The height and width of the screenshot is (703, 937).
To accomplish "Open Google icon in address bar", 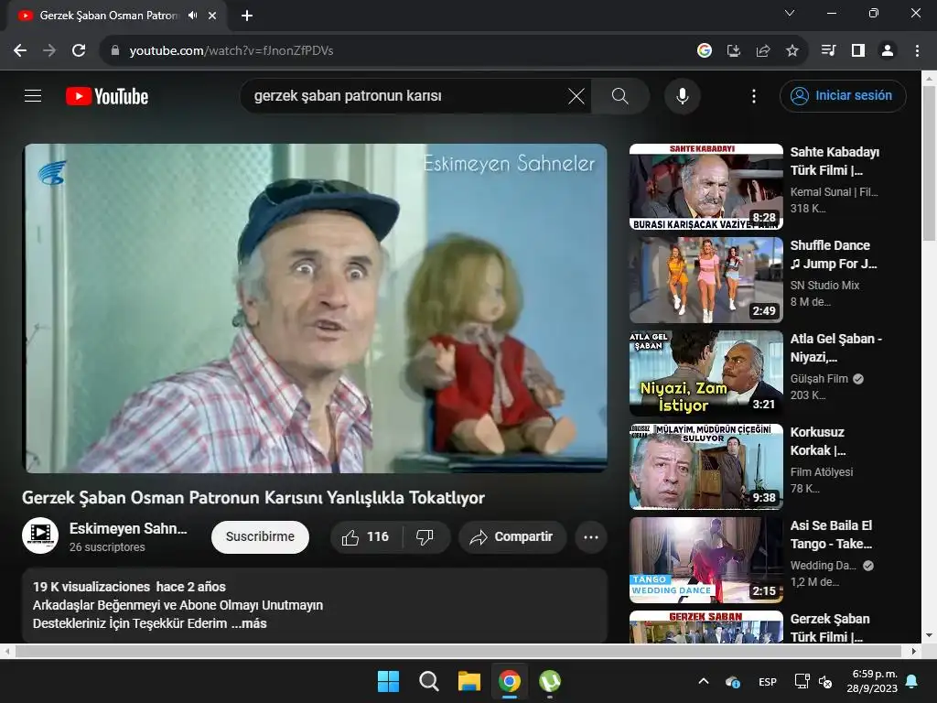I will tap(705, 51).
